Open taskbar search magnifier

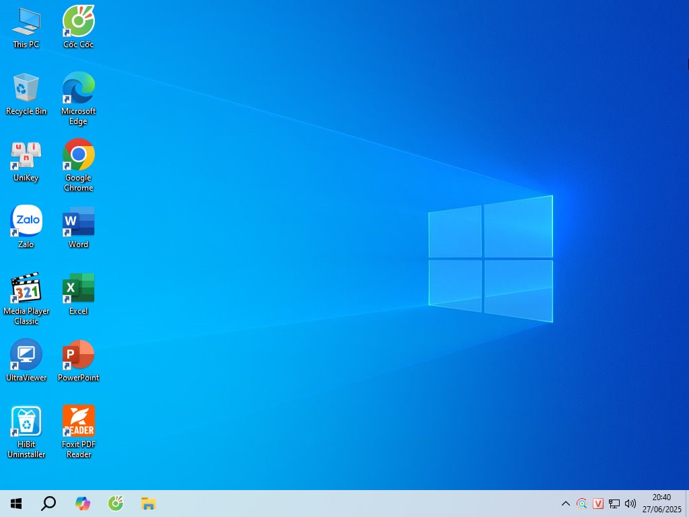(x=48, y=504)
